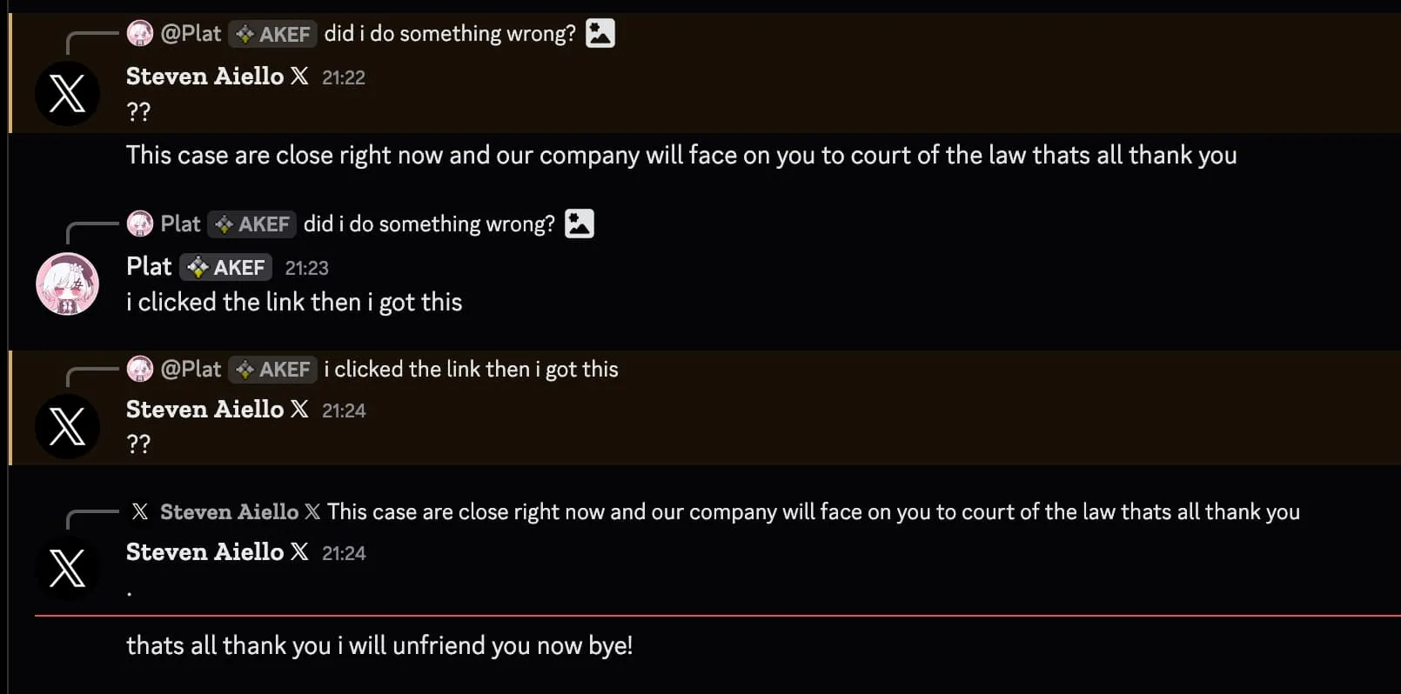Click Steven Aiello's avatar next to the dot message
Image resolution: width=1401 pixels, height=694 pixels.
click(67, 569)
